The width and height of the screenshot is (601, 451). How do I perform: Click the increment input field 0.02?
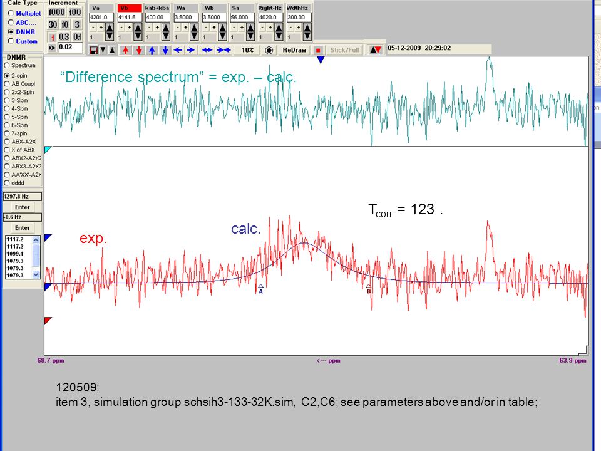click(71, 48)
